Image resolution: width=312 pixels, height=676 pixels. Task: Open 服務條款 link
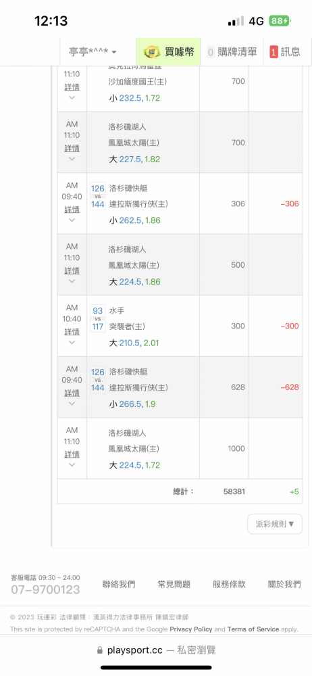point(229,585)
